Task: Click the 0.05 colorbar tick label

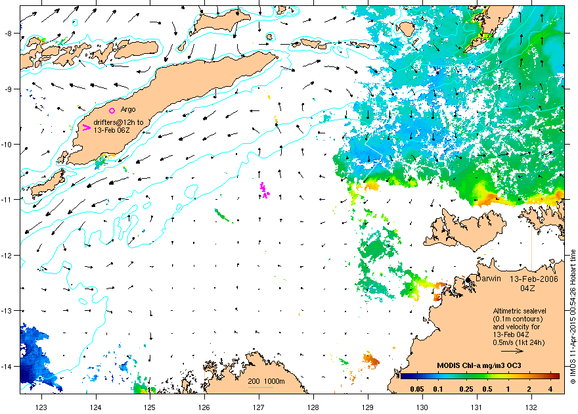Action: tap(417, 389)
